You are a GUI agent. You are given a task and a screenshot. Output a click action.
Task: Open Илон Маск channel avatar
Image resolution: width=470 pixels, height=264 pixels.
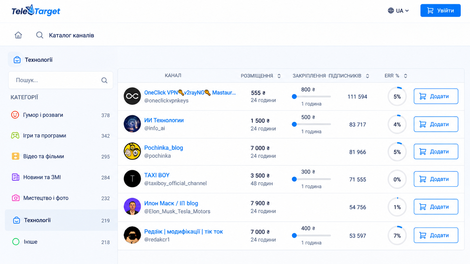click(132, 206)
